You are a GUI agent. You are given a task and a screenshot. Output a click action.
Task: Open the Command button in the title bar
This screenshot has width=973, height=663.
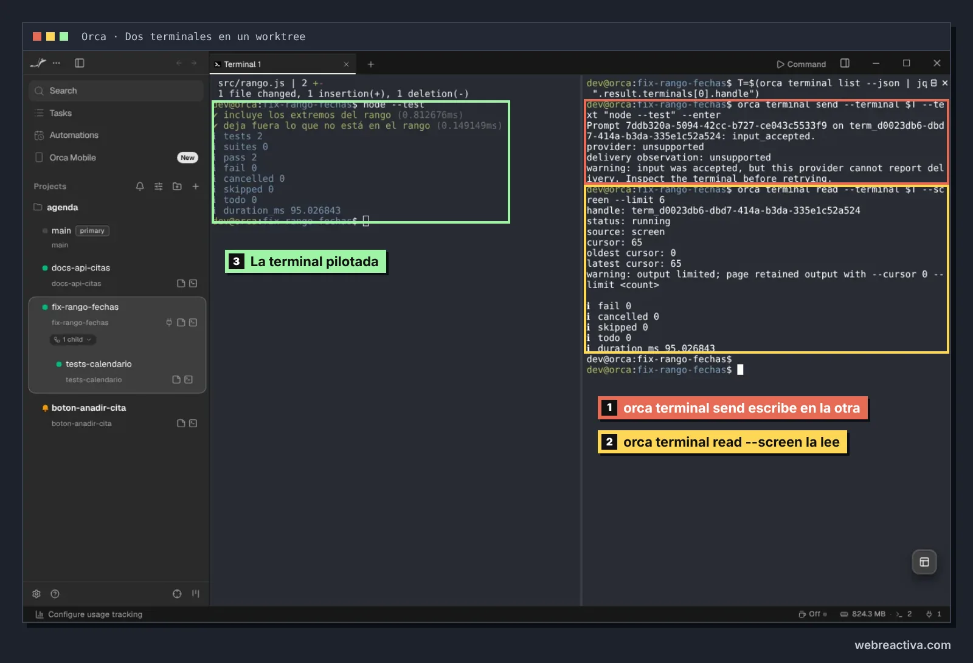801,64
